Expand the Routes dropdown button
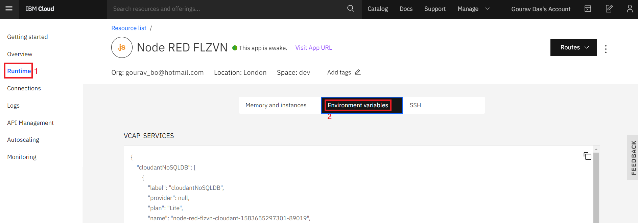638x223 pixels. (573, 47)
